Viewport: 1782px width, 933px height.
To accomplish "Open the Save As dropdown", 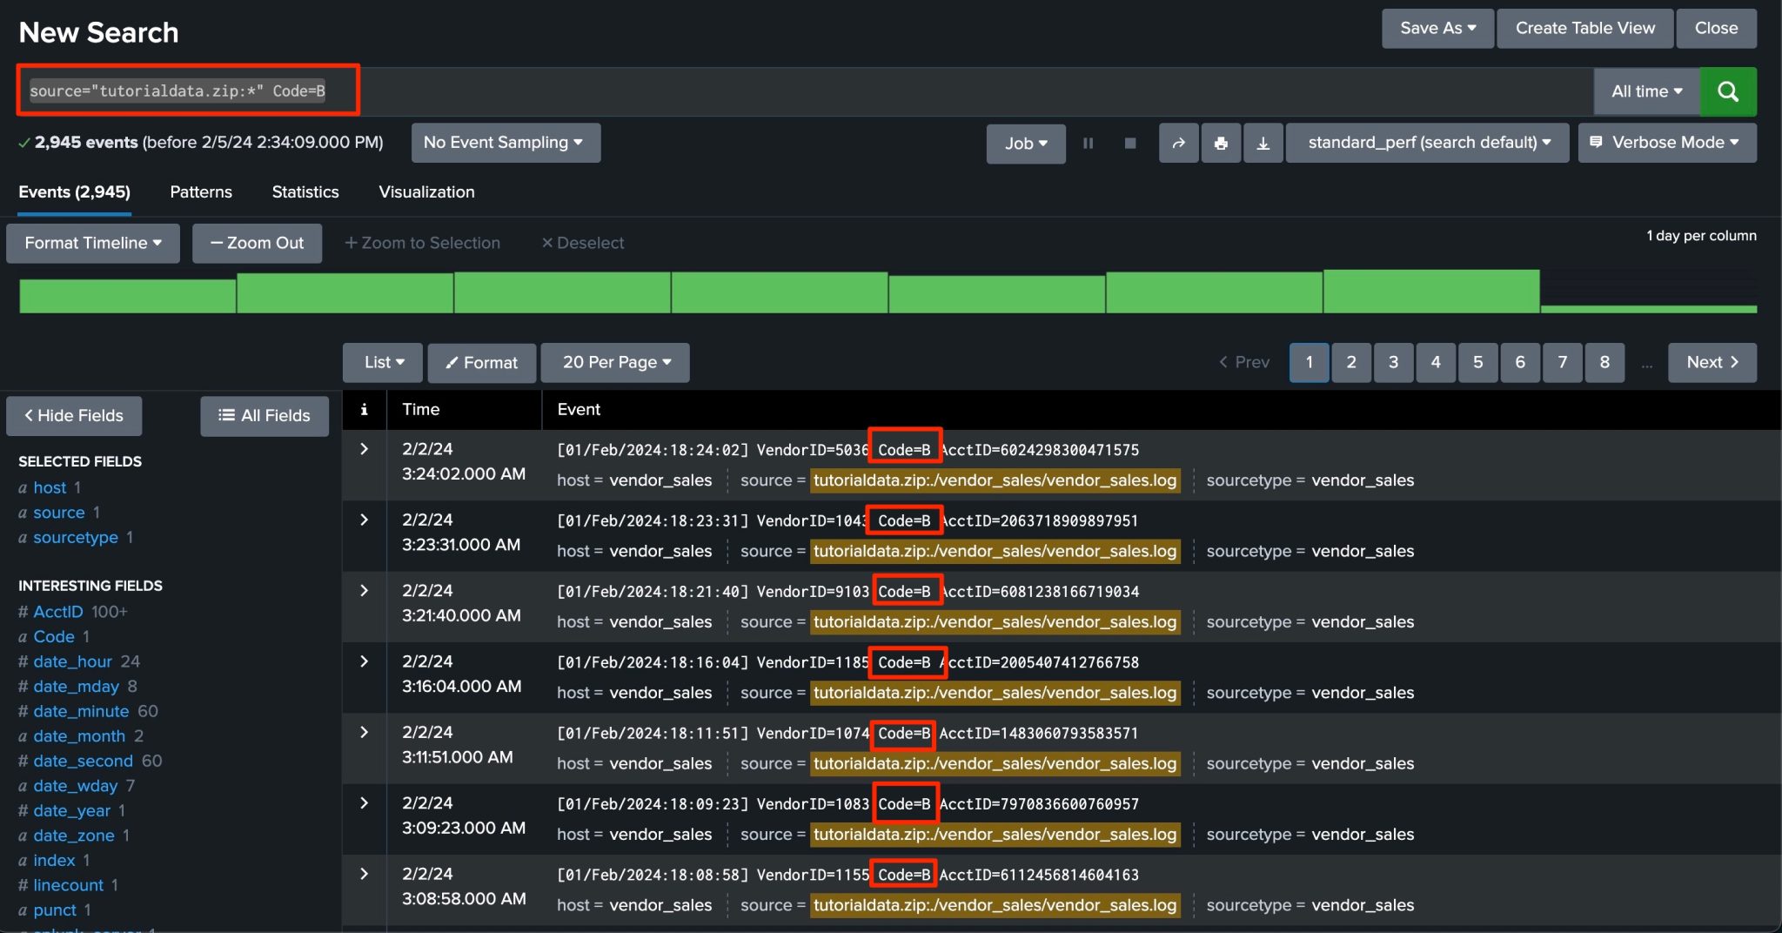I will (x=1437, y=28).
